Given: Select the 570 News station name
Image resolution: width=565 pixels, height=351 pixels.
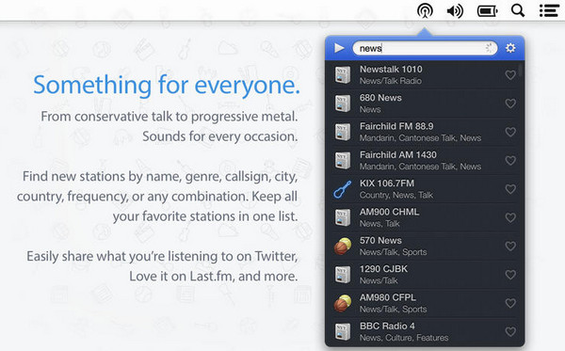Looking at the screenshot, I should (380, 240).
